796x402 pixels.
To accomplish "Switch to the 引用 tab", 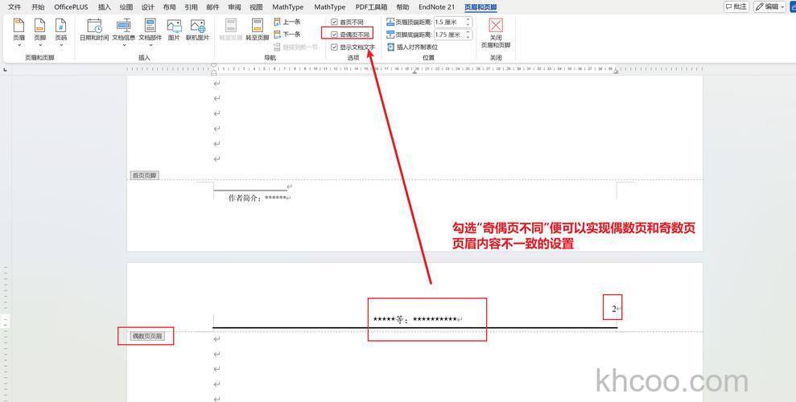I will click(x=191, y=7).
